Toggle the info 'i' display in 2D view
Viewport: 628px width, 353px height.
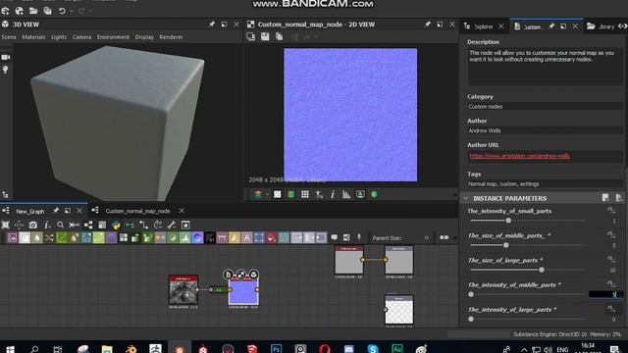tap(333, 194)
